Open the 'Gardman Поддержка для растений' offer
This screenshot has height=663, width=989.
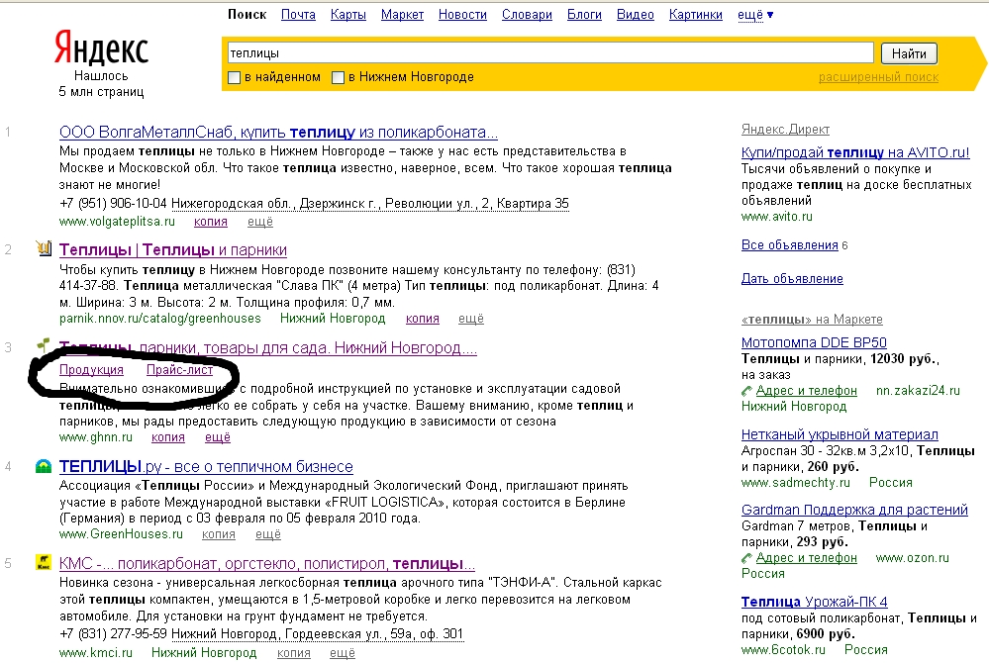pyautogui.click(x=854, y=510)
